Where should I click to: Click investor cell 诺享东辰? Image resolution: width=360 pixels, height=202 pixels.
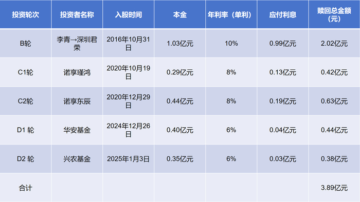point(77,101)
